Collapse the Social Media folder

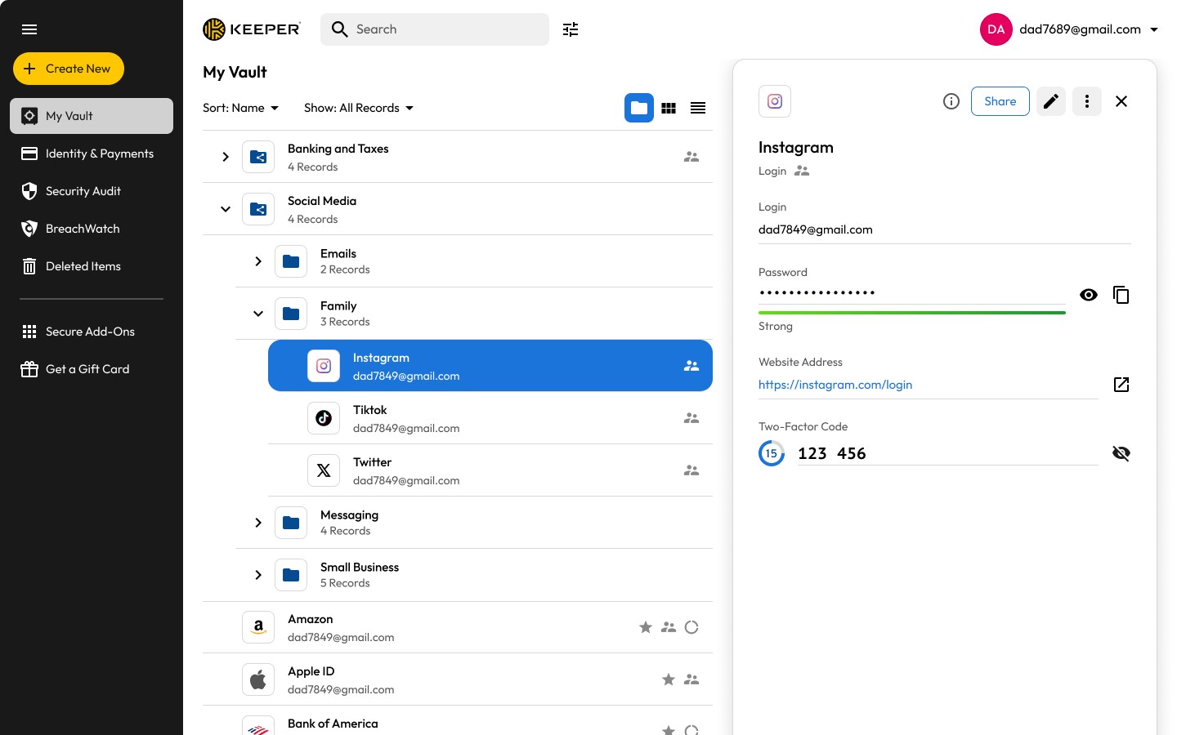click(226, 209)
